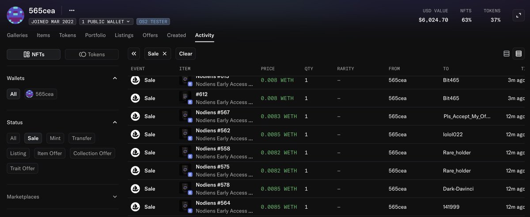Image resolution: width=530 pixels, height=217 pixels.
Task: Select the All wallets chip
Action: (x=13, y=94)
